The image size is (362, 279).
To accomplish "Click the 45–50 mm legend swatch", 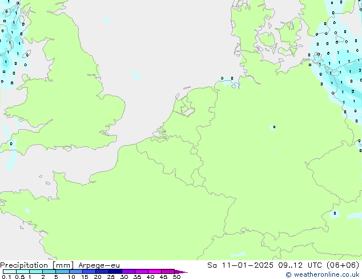I will [168, 272].
